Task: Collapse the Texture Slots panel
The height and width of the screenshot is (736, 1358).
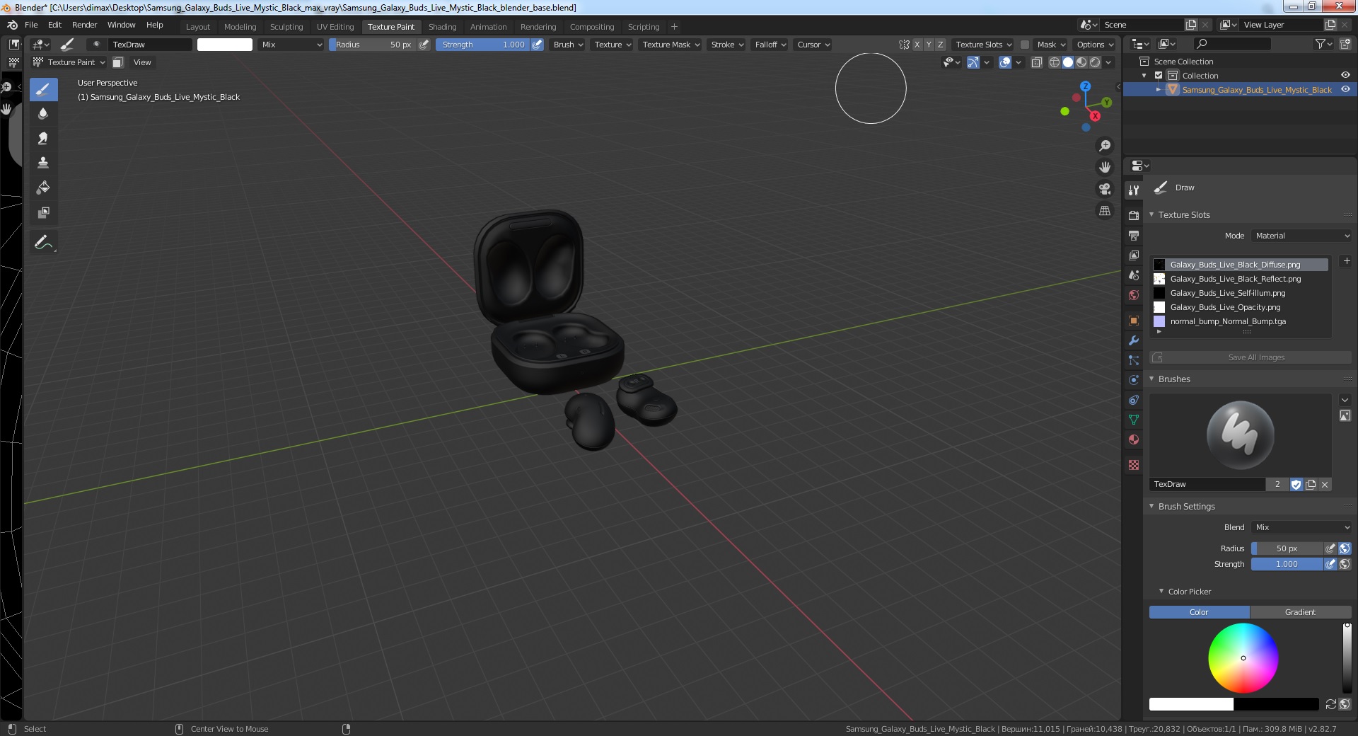Action: [x=1151, y=214]
